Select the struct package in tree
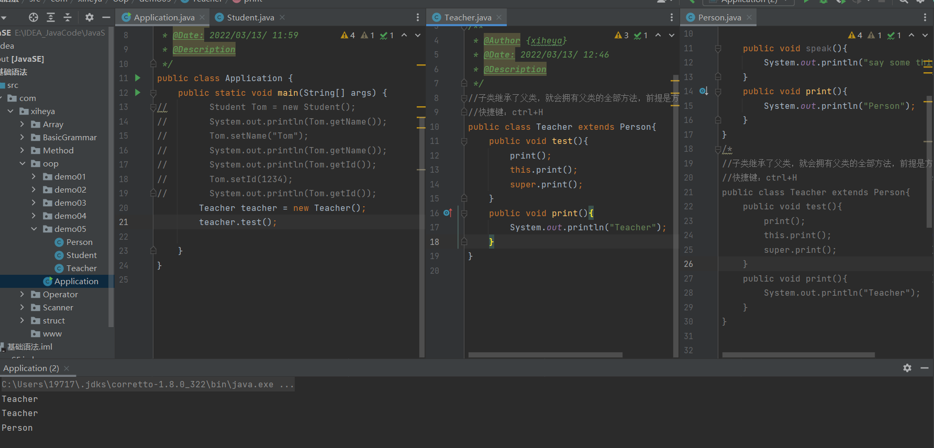This screenshot has height=448, width=934. tap(53, 320)
